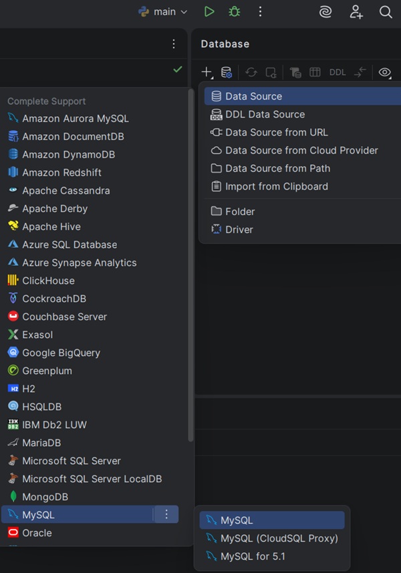The height and width of the screenshot is (573, 401).
Task: Open the AI Assistant swirl icon
Action: 325,11
